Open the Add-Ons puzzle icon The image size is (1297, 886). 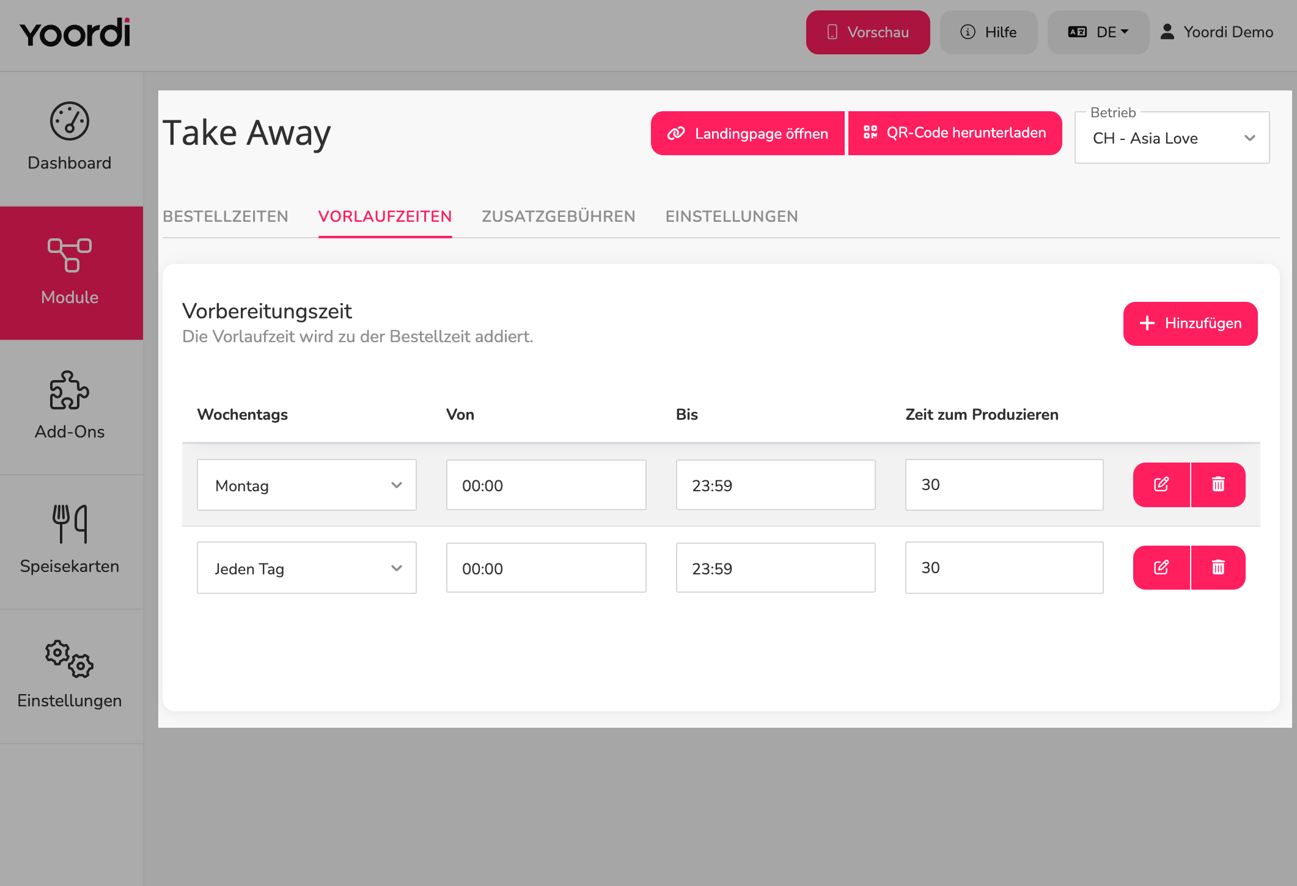70,390
